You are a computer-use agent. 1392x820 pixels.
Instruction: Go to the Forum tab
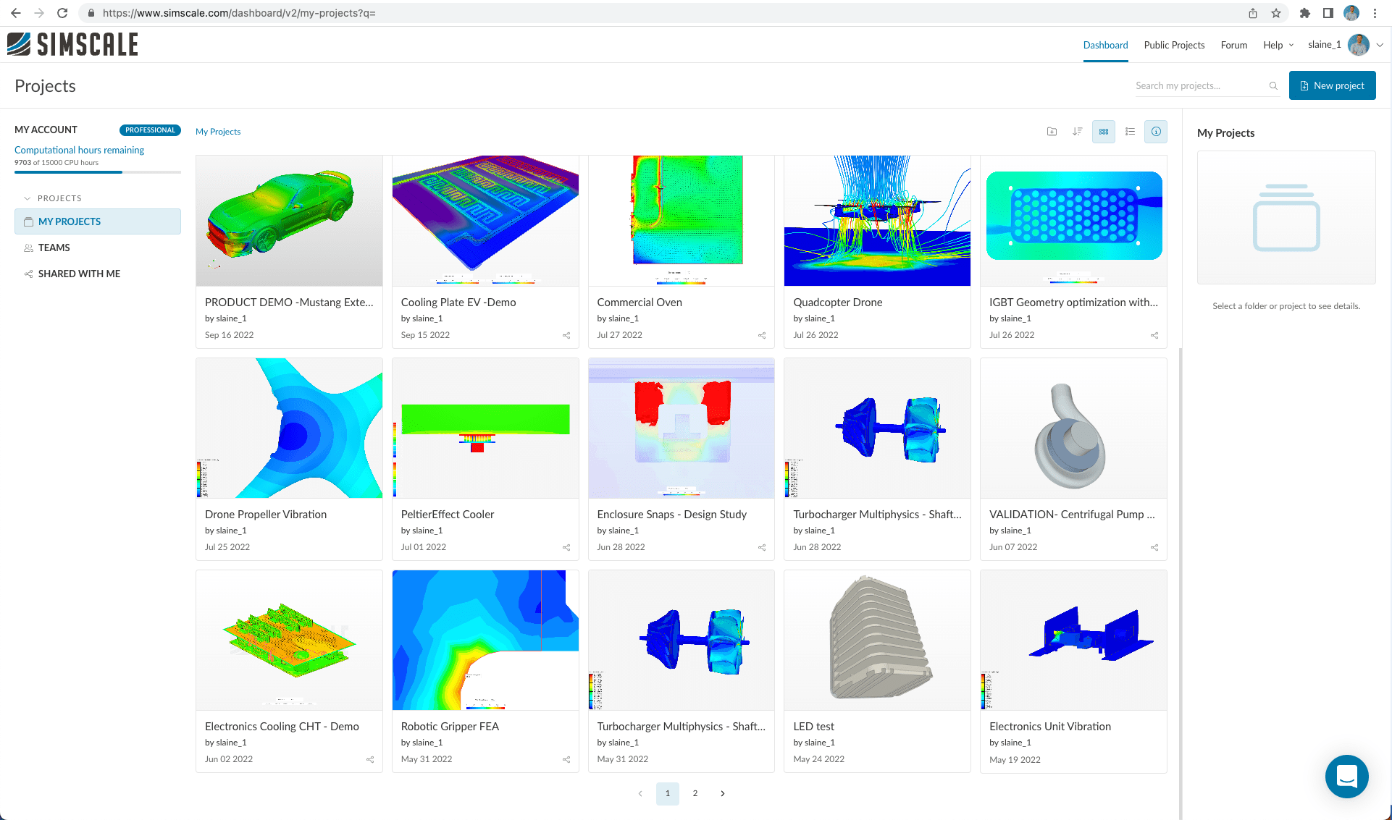[1233, 45]
